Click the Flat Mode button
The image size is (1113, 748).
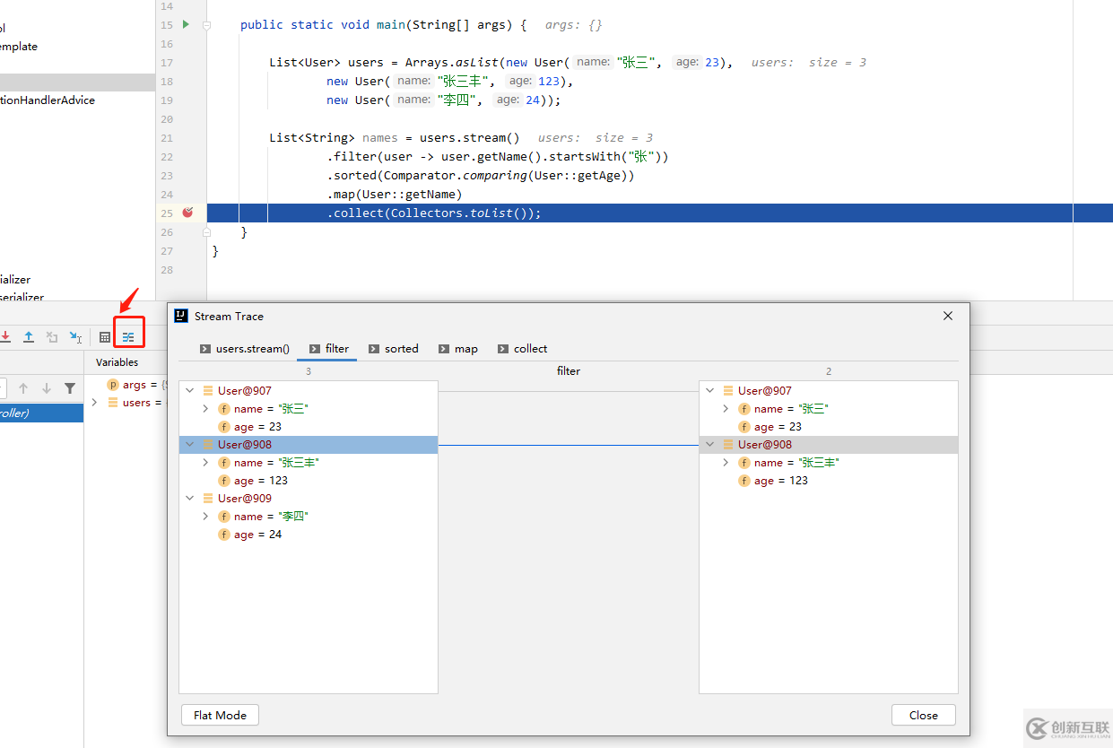220,715
